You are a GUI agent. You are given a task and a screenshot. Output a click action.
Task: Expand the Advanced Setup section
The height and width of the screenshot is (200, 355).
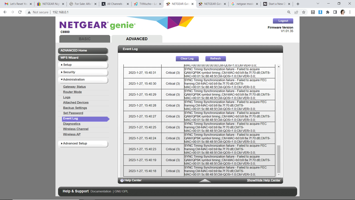pos(83,143)
